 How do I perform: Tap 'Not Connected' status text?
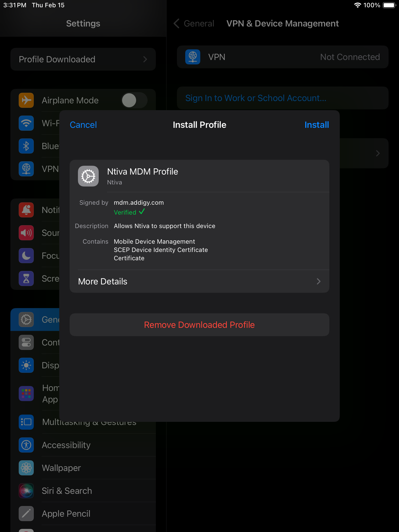click(350, 57)
